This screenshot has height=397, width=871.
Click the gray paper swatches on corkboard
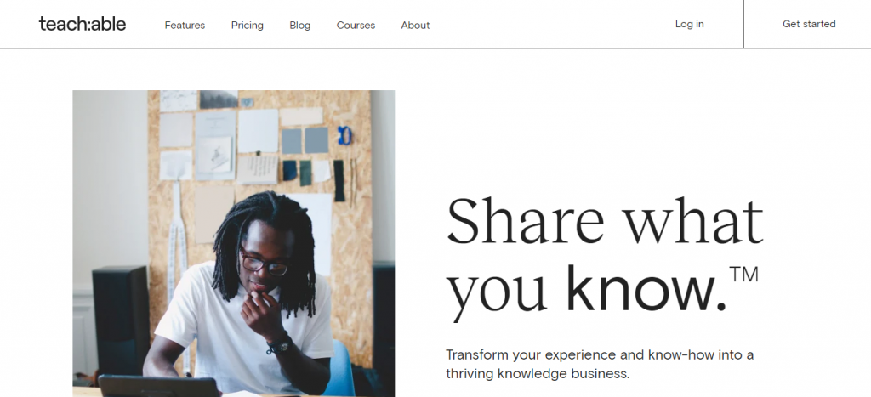pos(305,139)
